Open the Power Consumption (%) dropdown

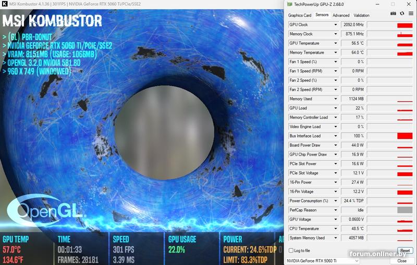pyautogui.click(x=335, y=201)
